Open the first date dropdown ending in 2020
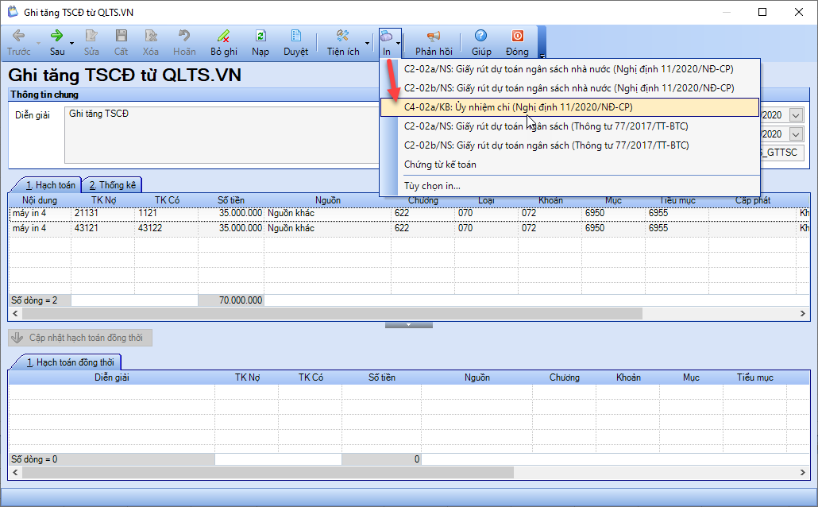The image size is (818, 507). (x=796, y=115)
